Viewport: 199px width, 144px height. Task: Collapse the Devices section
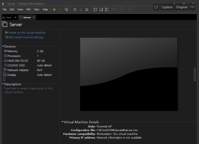pyautogui.click(x=3, y=46)
